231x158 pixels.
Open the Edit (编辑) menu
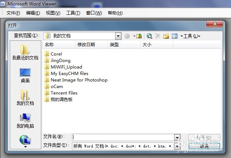tap(33, 13)
